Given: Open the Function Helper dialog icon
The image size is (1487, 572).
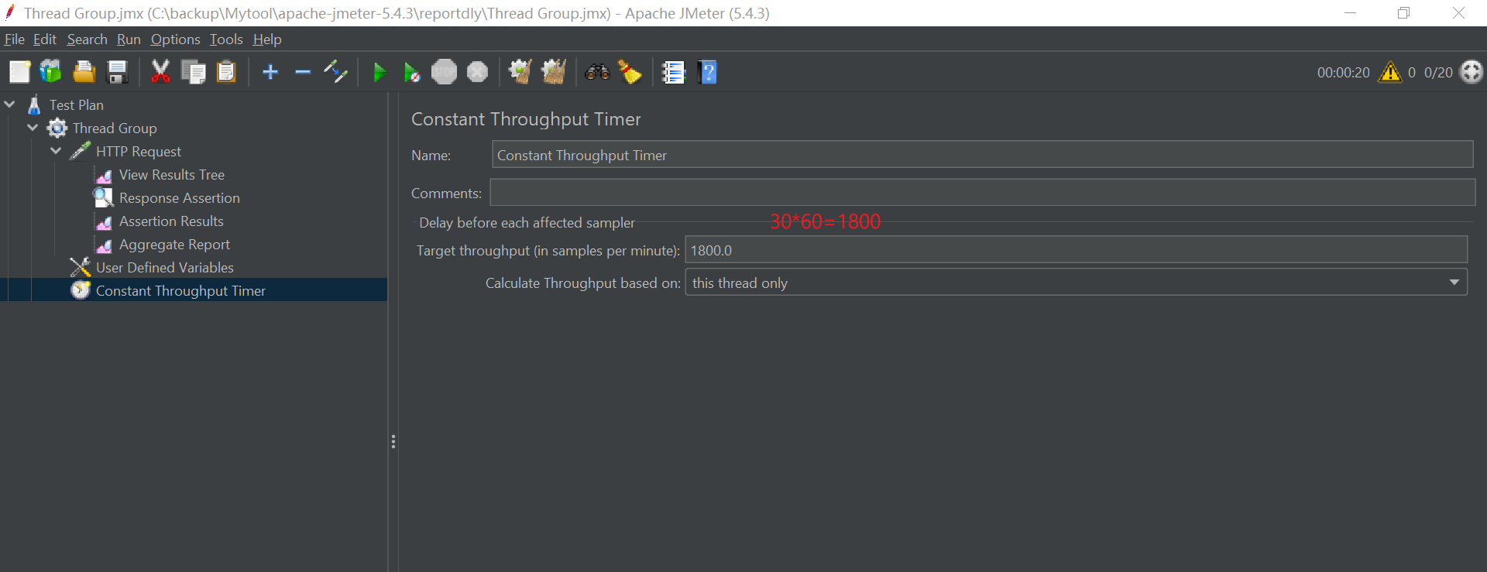Looking at the screenshot, I should tap(673, 72).
